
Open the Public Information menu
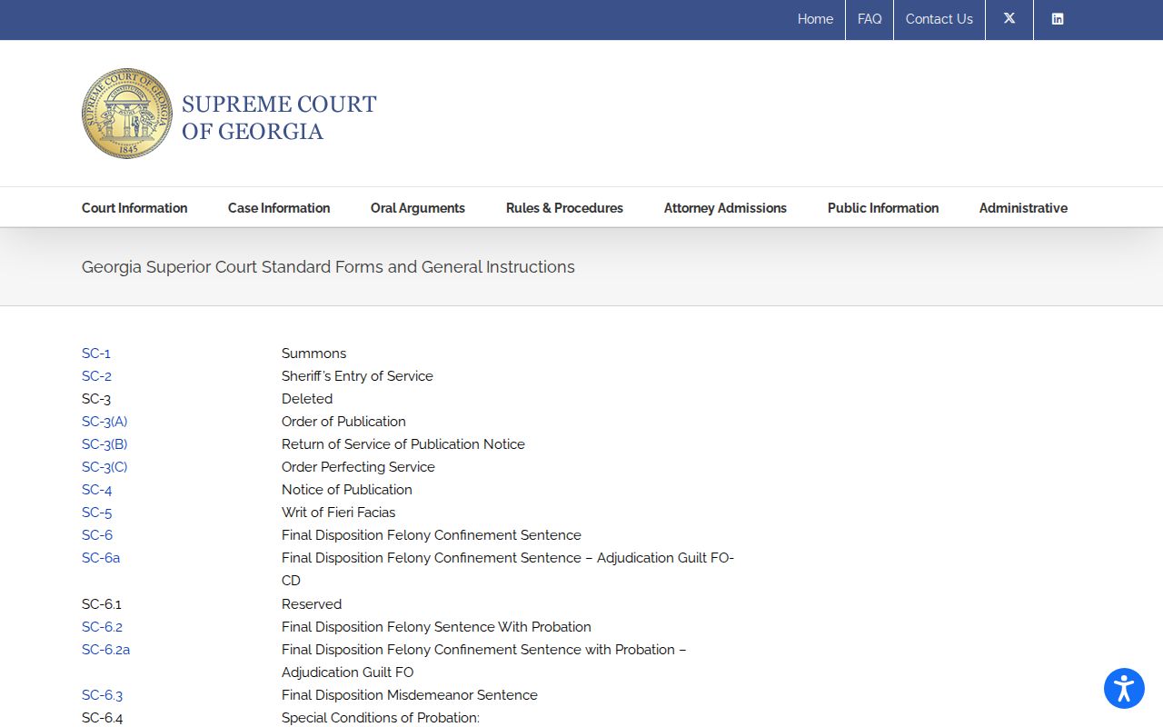pos(883,208)
